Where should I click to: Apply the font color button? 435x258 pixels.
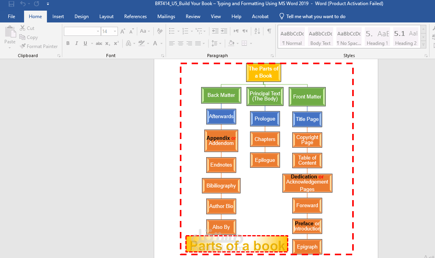[x=155, y=43]
